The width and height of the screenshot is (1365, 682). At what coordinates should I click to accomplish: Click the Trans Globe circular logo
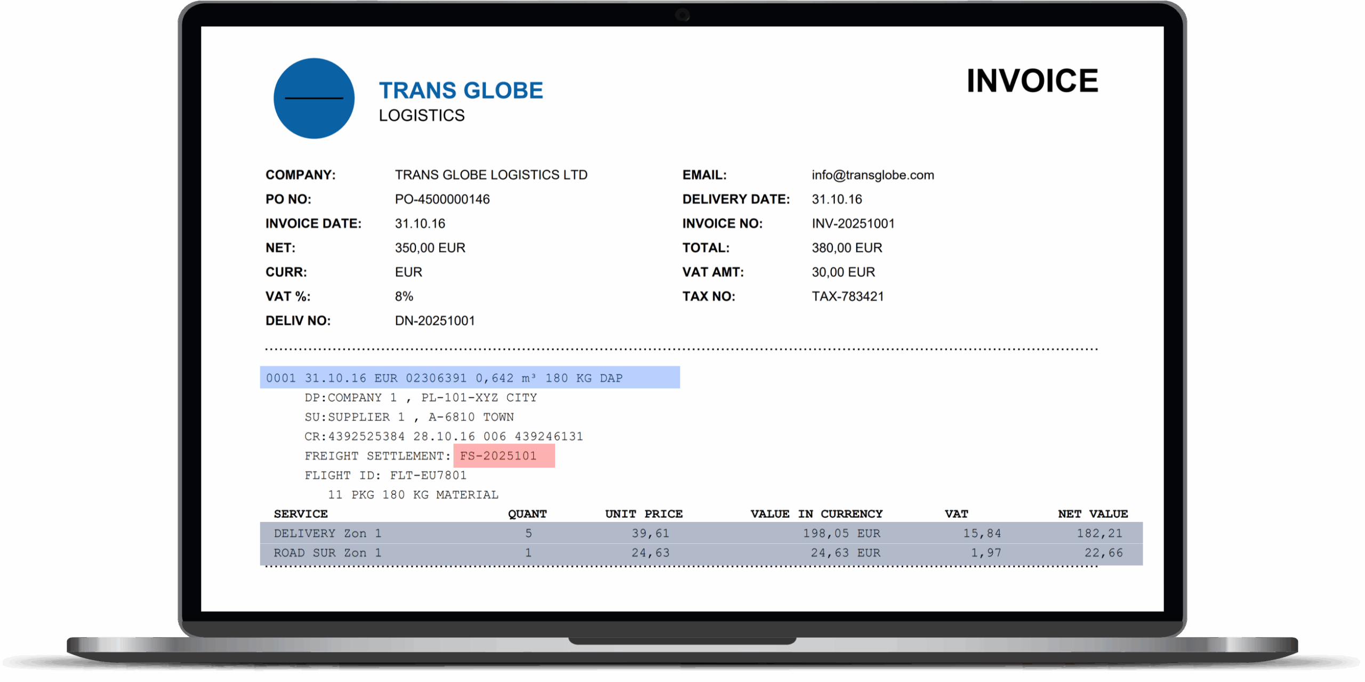(314, 98)
